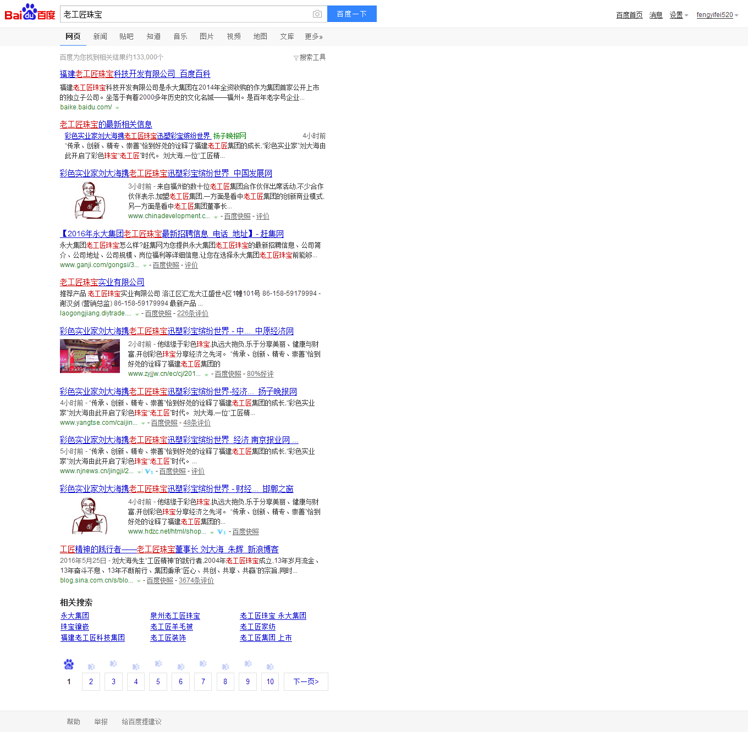This screenshot has height=732, width=748.
Task: Open the fengyifei520 account dropdown
Action: point(717,15)
